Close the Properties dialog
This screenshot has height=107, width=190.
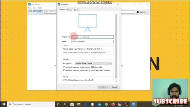pos(118,4)
